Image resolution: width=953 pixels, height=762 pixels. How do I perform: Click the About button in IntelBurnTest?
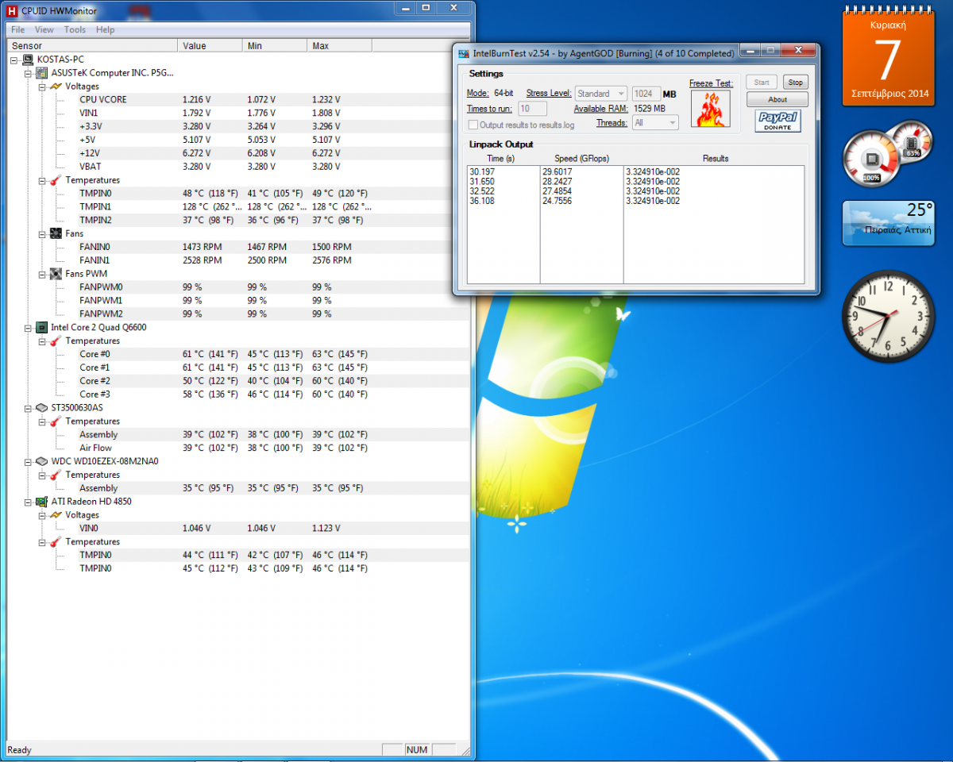coord(777,99)
